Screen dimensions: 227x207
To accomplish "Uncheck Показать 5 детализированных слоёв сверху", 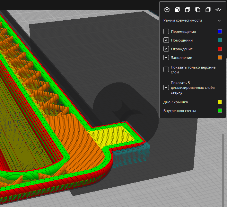I will pos(166,87).
